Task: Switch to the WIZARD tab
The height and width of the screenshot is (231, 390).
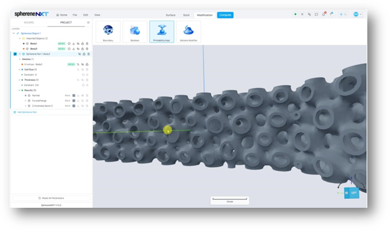Action: click(x=29, y=23)
